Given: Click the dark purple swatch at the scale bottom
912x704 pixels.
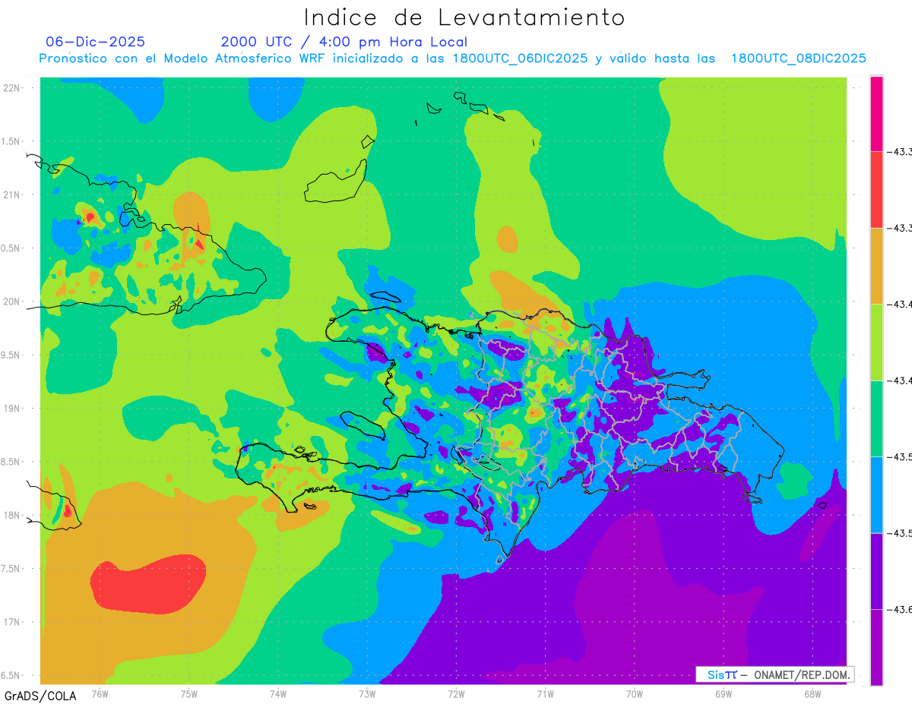Looking at the screenshot, I should pos(876,647).
